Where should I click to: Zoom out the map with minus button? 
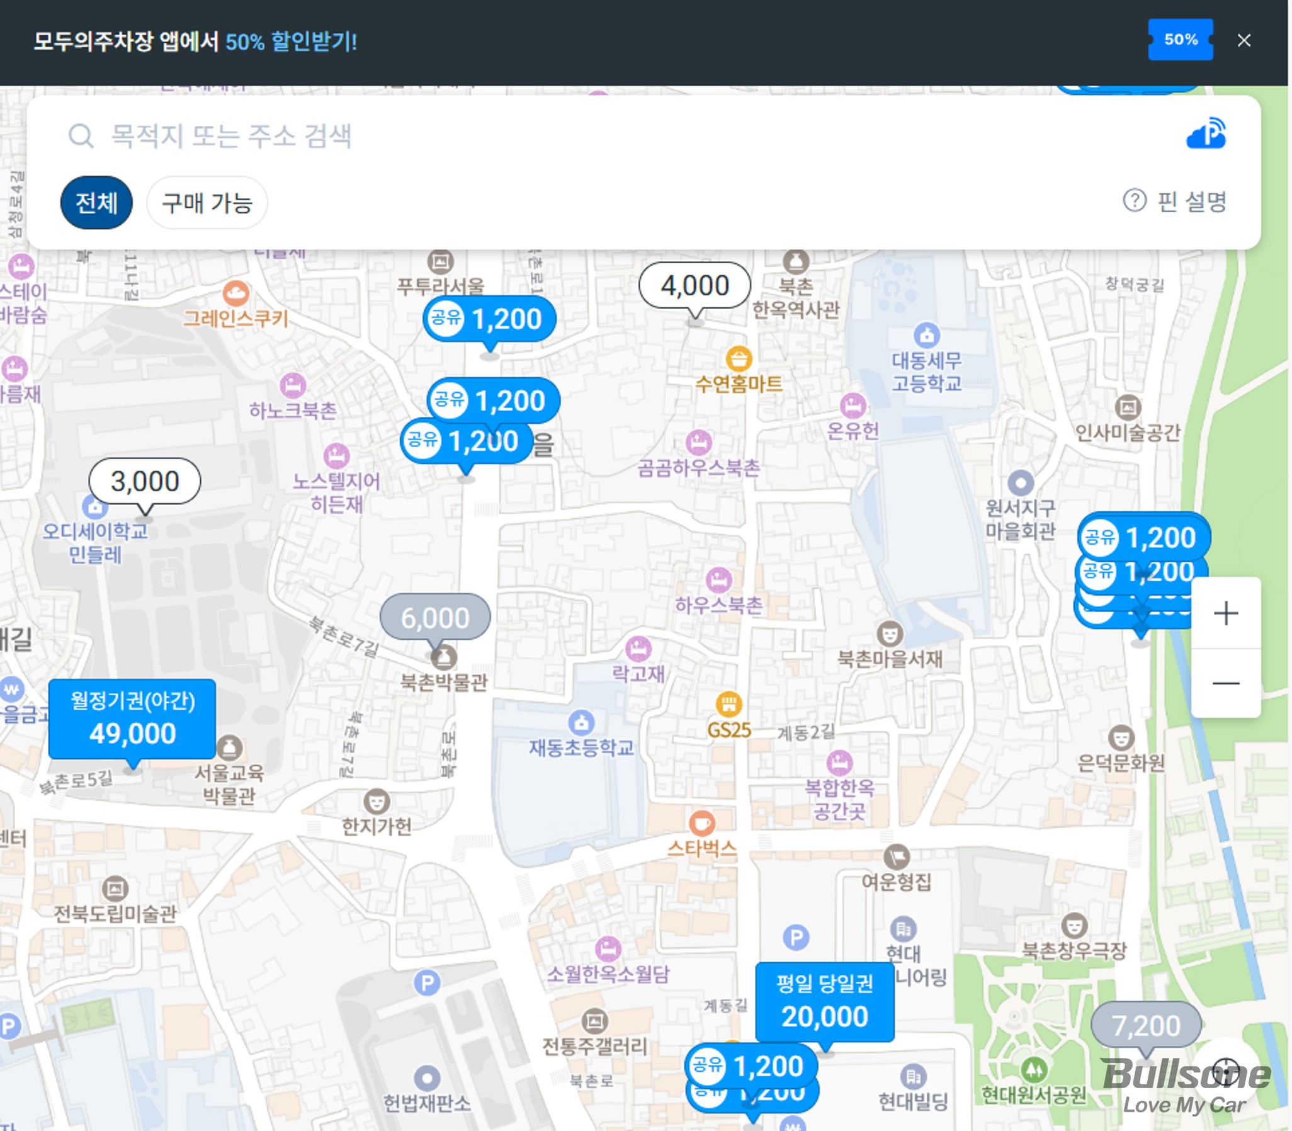tap(1225, 683)
